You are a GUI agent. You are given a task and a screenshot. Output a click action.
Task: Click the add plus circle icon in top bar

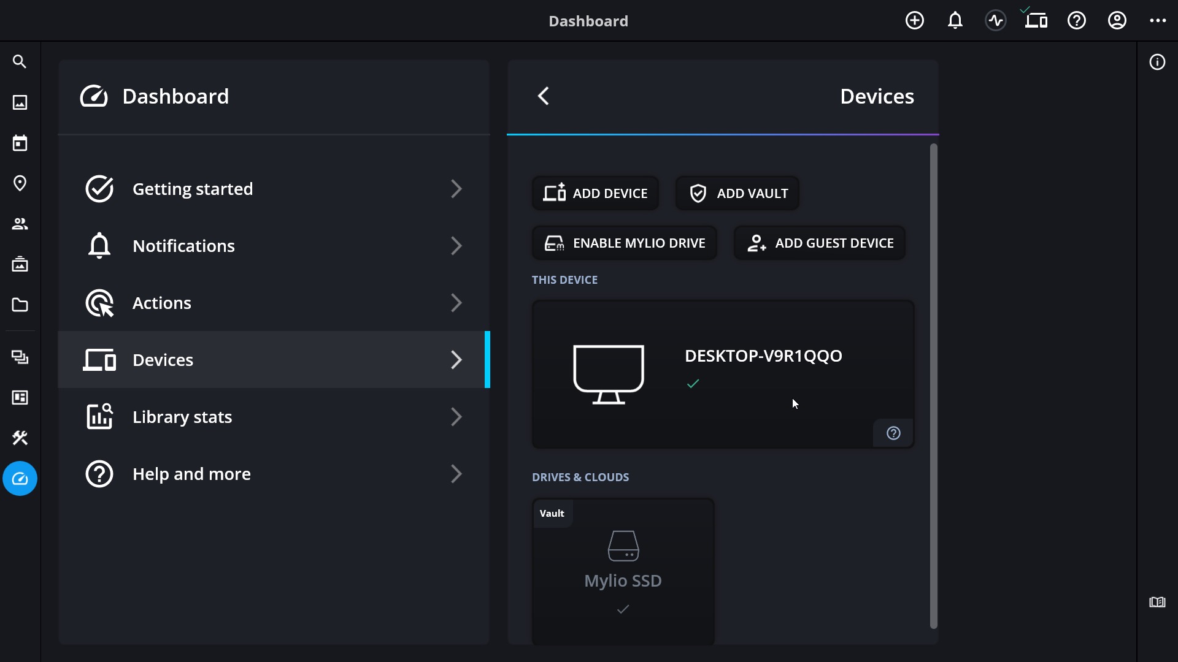(x=914, y=21)
